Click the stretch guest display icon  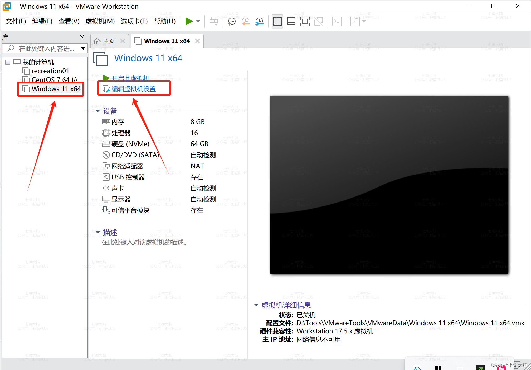(355, 21)
